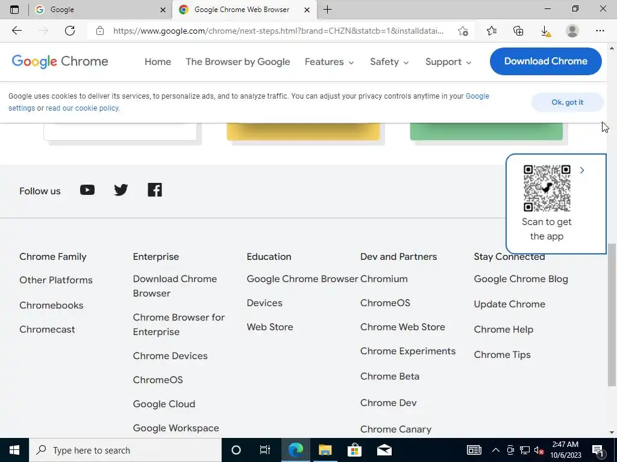Open Download Chrome Browser enterprise link

175,286
